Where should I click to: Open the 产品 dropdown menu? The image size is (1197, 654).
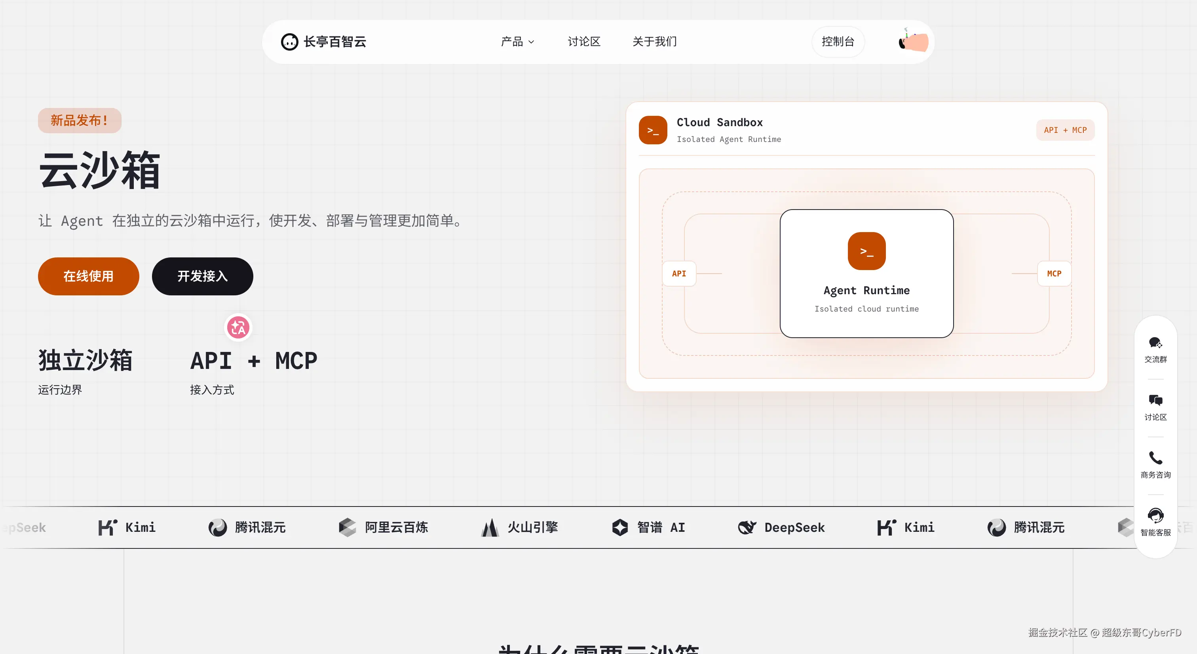(518, 42)
